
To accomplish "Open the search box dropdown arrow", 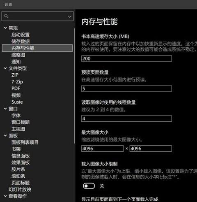I will [x=69, y=16].
